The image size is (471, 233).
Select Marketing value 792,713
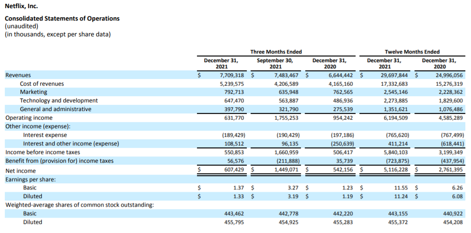(x=234, y=92)
